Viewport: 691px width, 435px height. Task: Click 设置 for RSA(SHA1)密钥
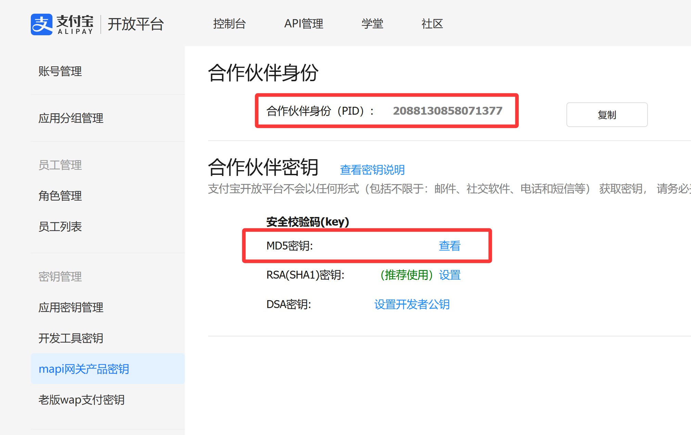click(x=450, y=275)
